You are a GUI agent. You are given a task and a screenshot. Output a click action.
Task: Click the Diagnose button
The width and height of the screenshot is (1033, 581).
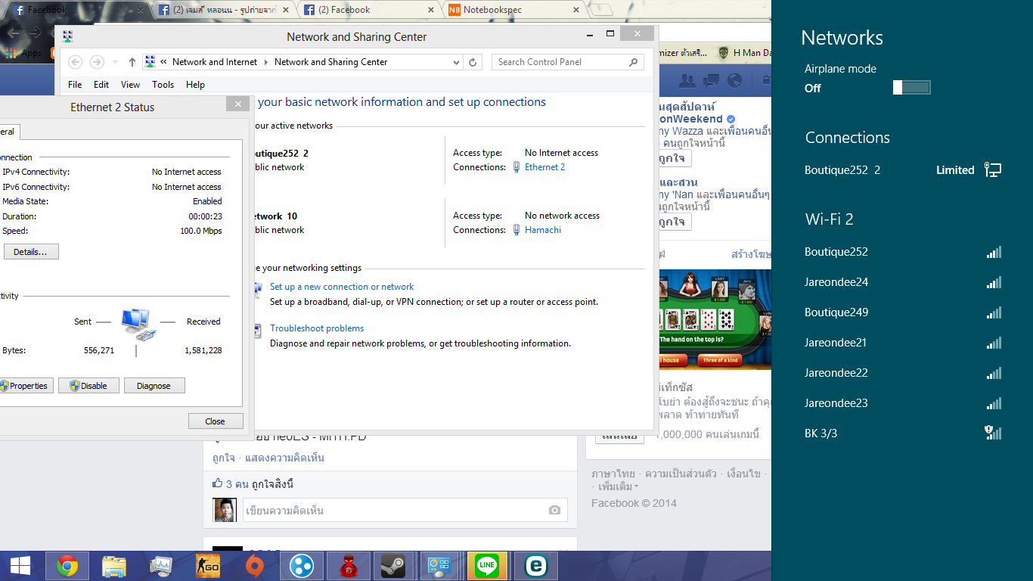click(x=154, y=386)
